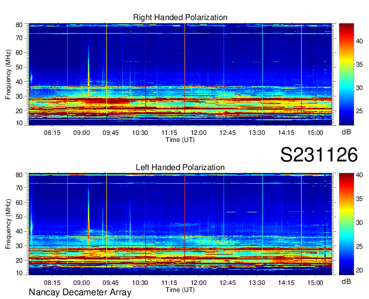Image resolution: width=369 pixels, height=299 pixels.
Task: Click the 08:15 tick in the left-handed plot
Action: click(x=52, y=283)
